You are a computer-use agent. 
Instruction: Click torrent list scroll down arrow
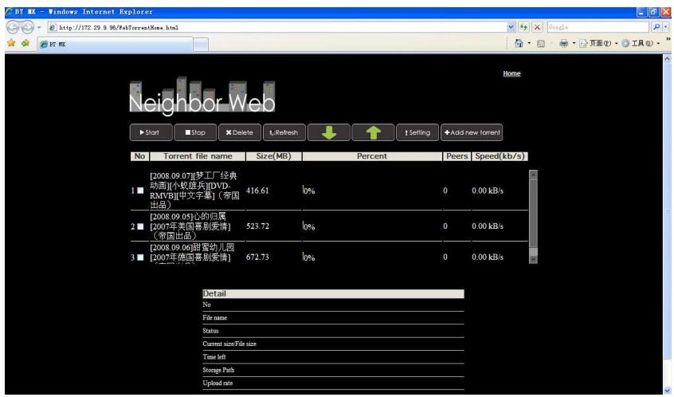click(533, 259)
